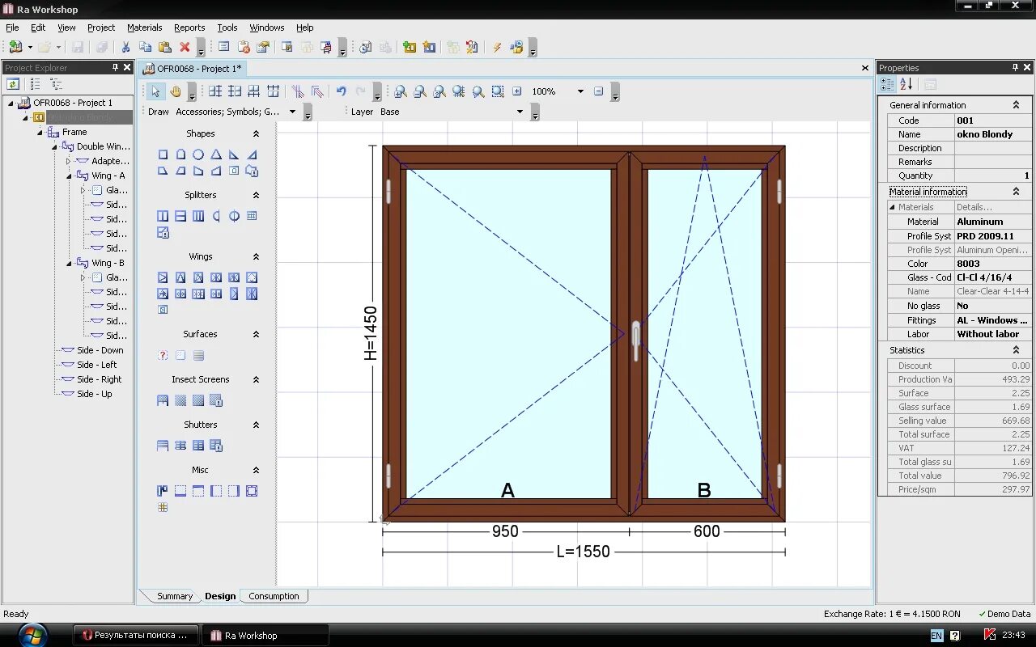Pick the rectangle shape icon
The image size is (1036, 647).
point(163,154)
